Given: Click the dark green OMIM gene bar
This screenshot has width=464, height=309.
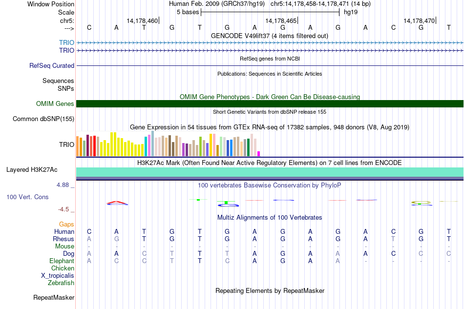Looking at the screenshot, I should pyautogui.click(x=270, y=104).
